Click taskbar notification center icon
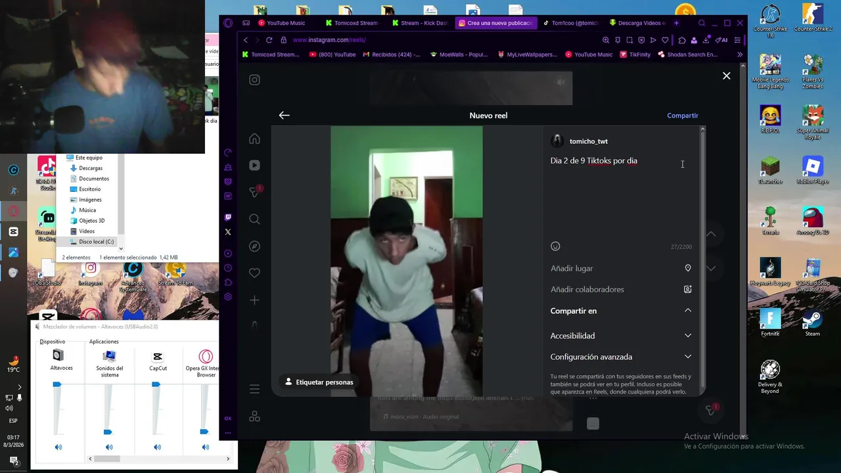Image resolution: width=841 pixels, height=473 pixels. click(14, 460)
